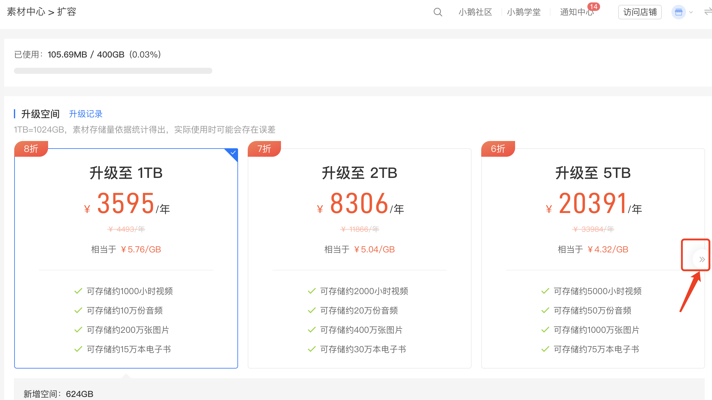Select the 升级至 2TB plan card
The width and height of the screenshot is (712, 400).
coord(360,258)
